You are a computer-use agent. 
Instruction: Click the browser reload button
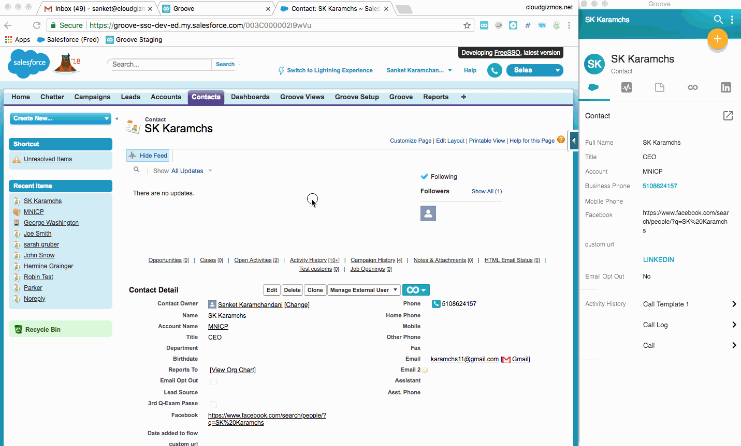[x=37, y=25]
